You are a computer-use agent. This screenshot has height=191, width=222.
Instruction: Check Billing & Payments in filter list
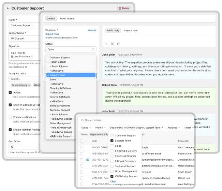coord(112,161)
